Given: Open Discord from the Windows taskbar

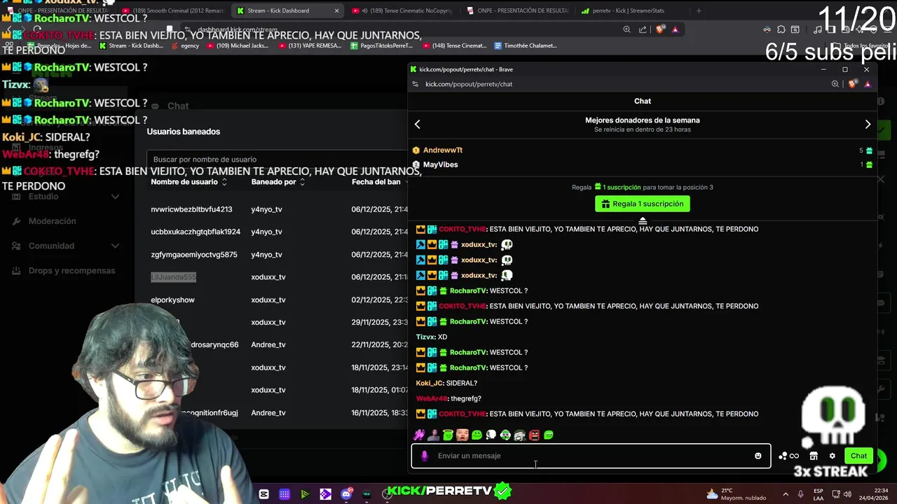Looking at the screenshot, I should click(346, 493).
